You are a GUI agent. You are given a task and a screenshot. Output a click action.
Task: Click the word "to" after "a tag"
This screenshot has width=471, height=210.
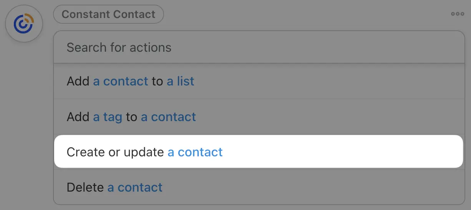[x=131, y=117]
